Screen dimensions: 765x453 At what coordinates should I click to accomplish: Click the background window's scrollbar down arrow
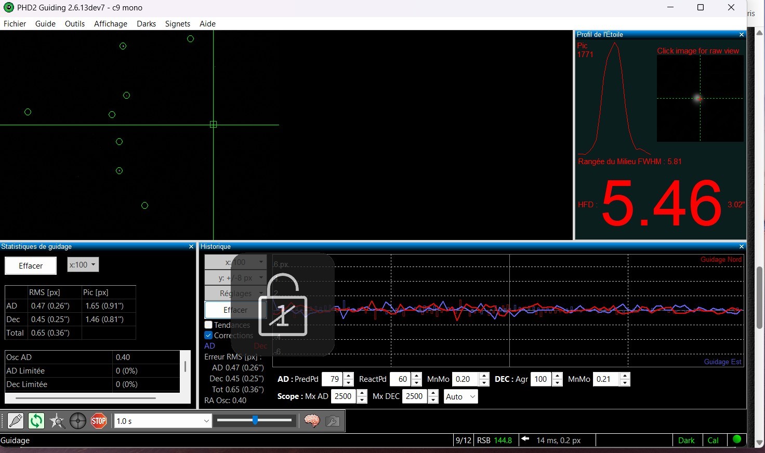(759, 443)
